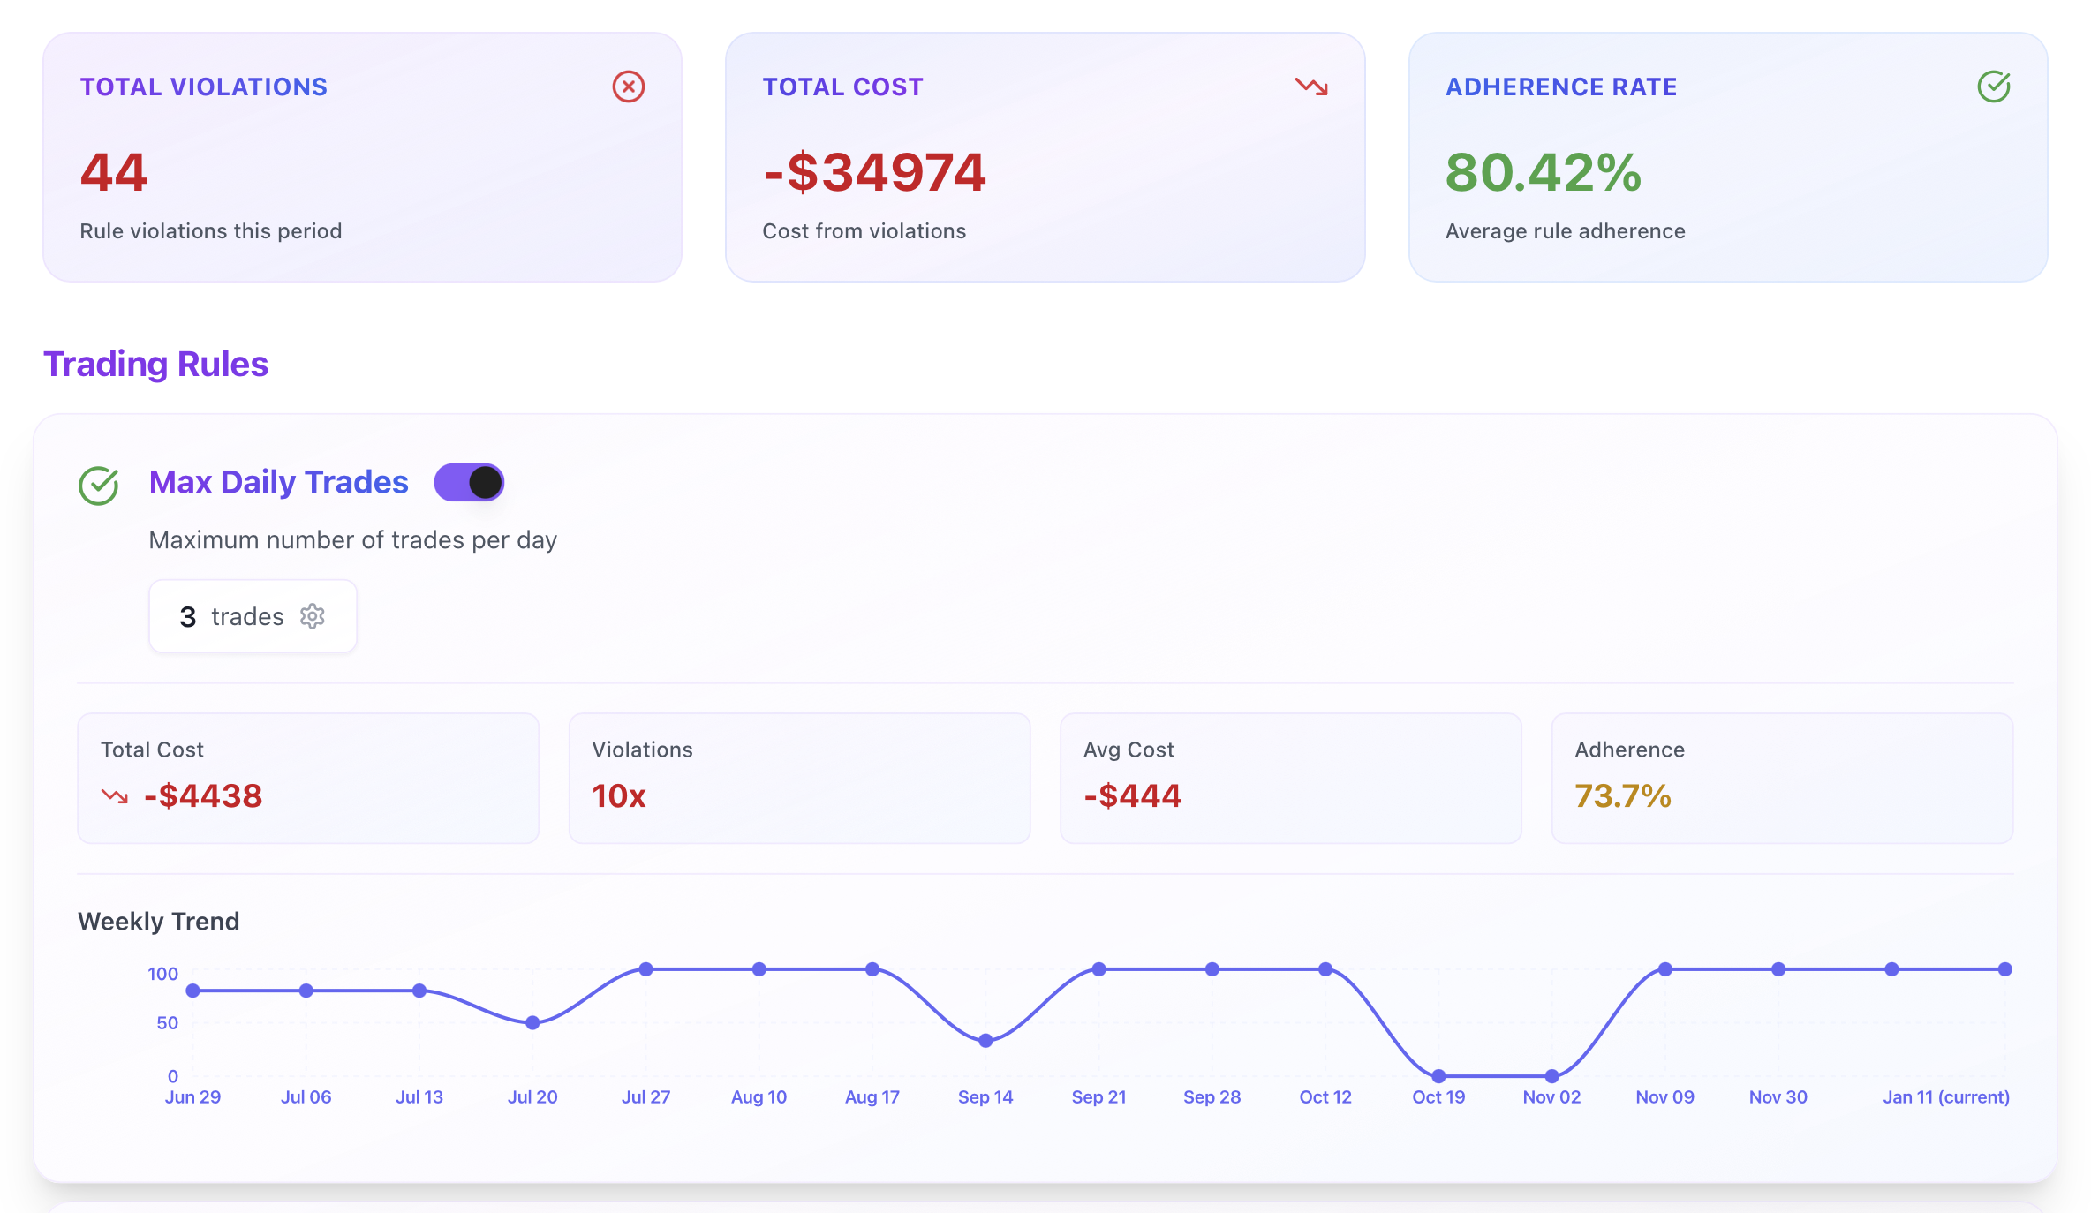The width and height of the screenshot is (2091, 1213).
Task: Click the green check icon beside Max Daily Trades
Action: pyautogui.click(x=98, y=484)
